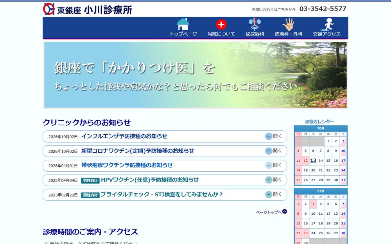Click the house icon for トップページ

coord(183,24)
